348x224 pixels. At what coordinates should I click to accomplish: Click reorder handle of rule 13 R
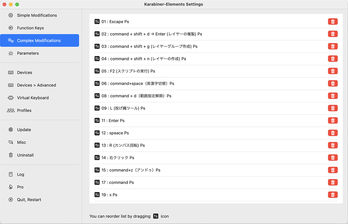click(97, 145)
